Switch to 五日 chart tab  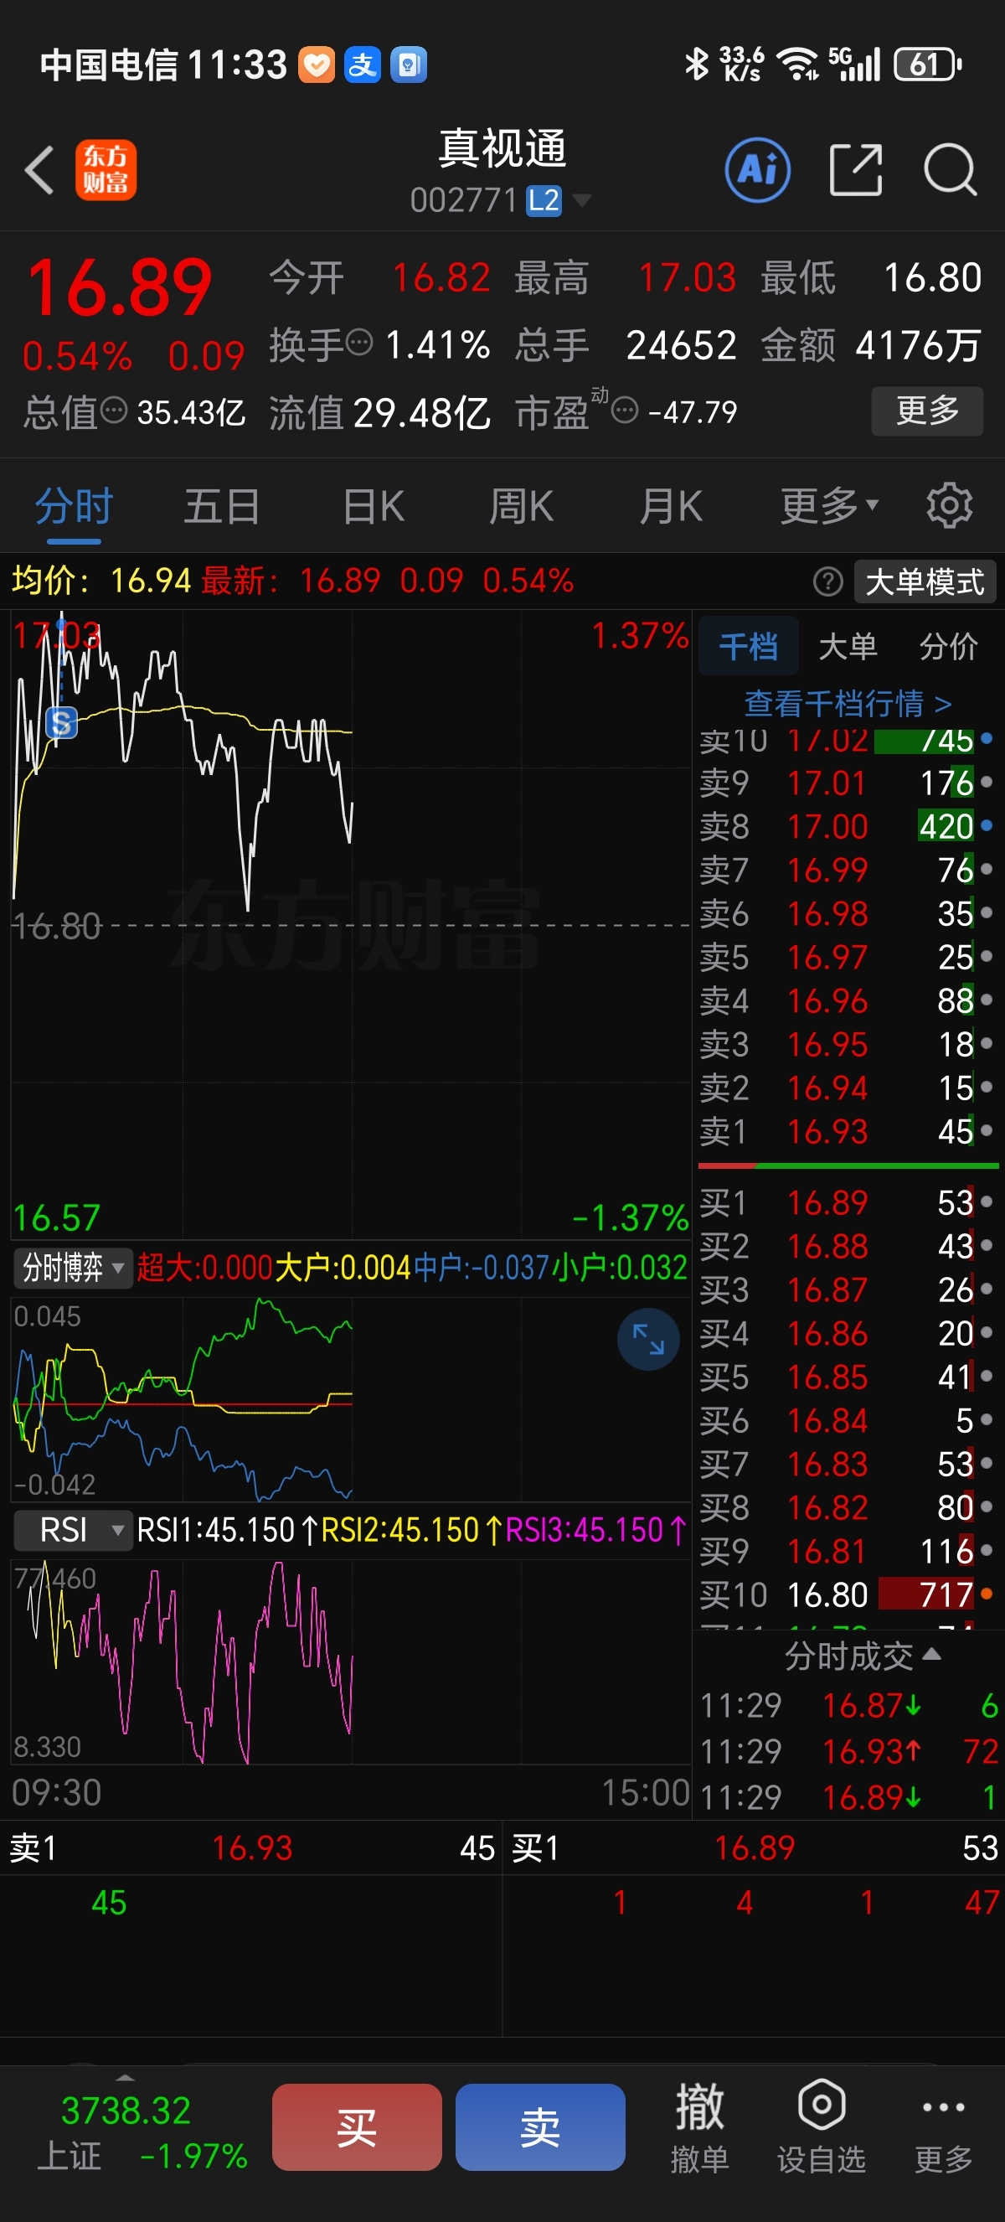(221, 506)
